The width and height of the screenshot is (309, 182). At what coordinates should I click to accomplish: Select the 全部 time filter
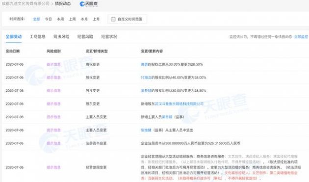point(36,19)
